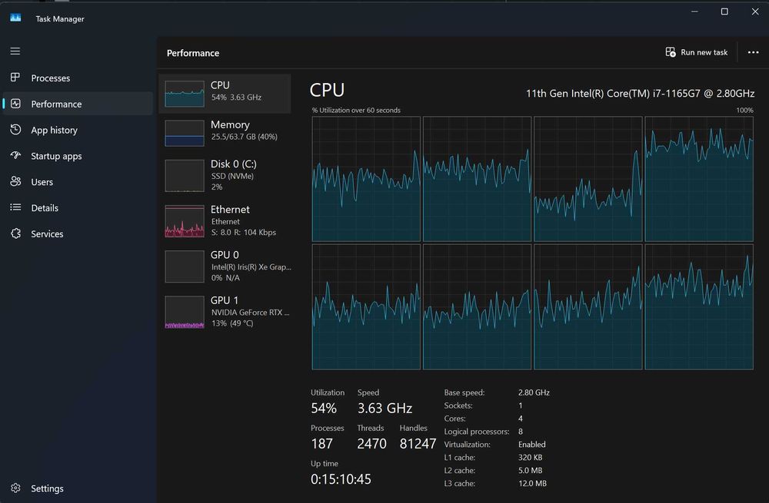Click the Processes count 187
Viewport: 769px width, 503px height.
[x=321, y=444]
